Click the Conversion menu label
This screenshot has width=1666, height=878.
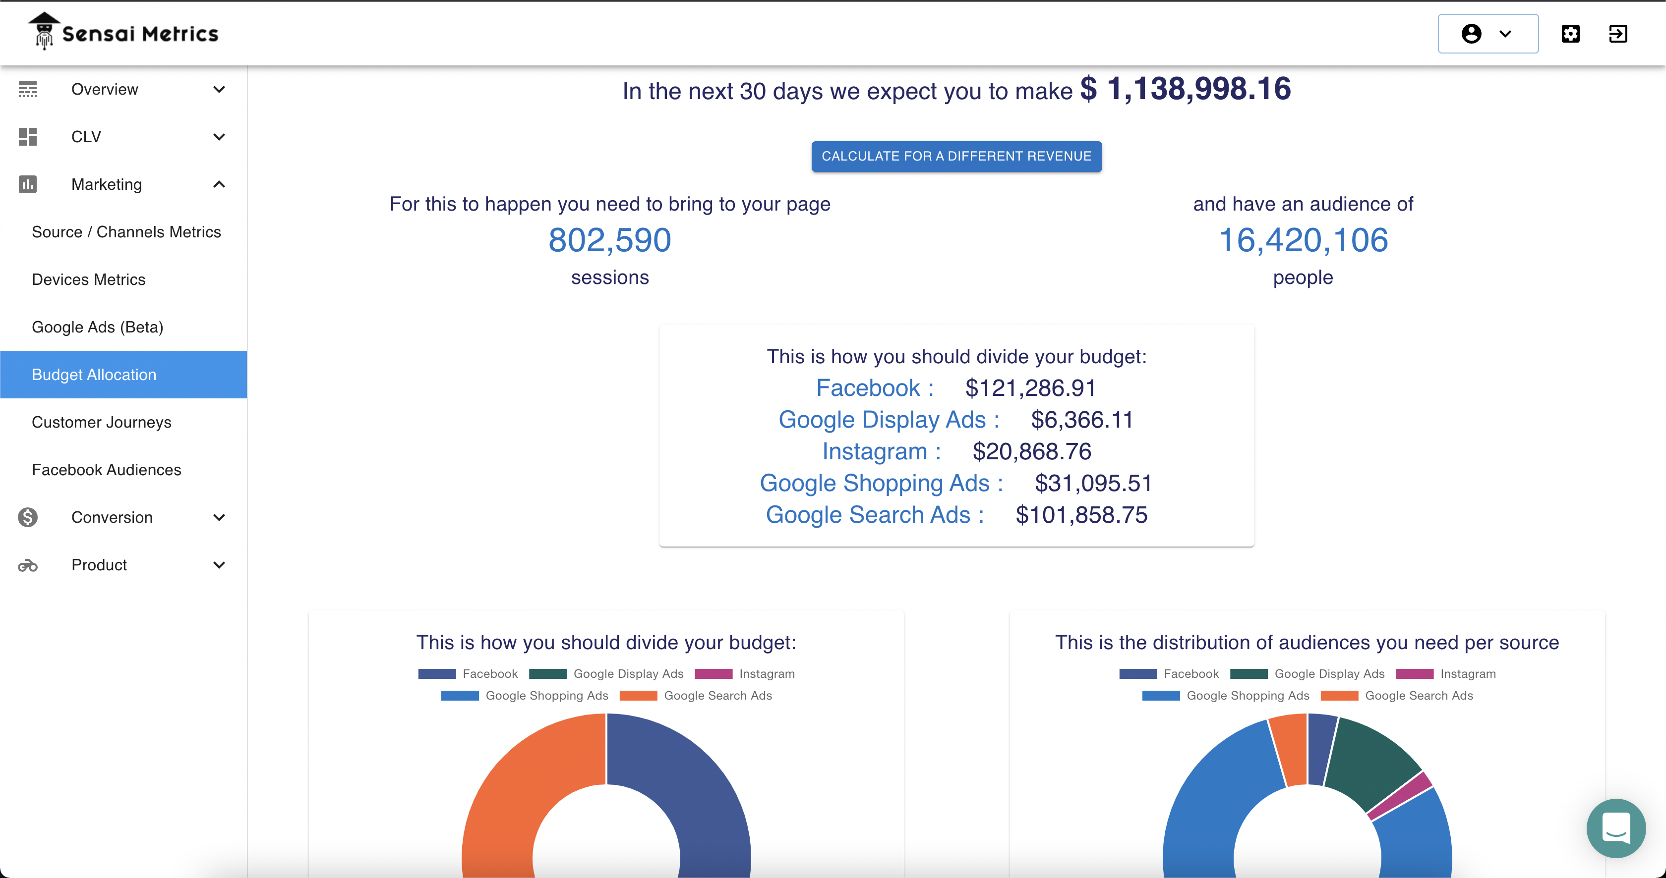pyautogui.click(x=112, y=517)
